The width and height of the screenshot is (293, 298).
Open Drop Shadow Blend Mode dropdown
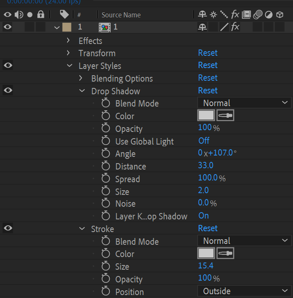[244, 103]
